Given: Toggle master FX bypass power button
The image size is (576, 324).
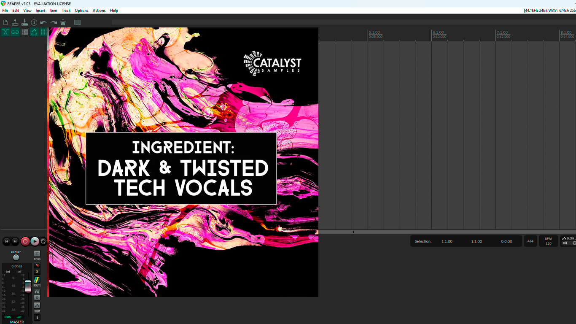Looking at the screenshot, I should (x=37, y=297).
